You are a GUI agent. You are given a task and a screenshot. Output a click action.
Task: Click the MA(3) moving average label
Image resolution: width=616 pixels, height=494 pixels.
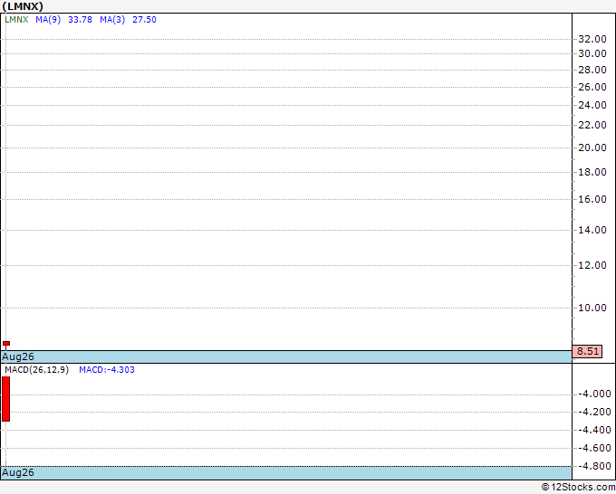[112, 20]
